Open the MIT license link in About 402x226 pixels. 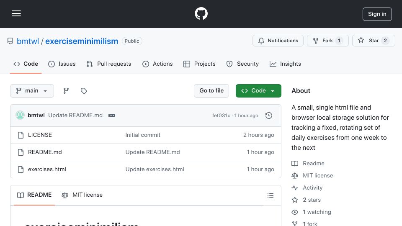tap(318, 175)
